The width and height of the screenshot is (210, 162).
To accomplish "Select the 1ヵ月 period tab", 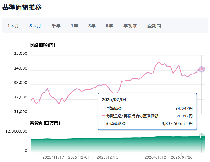I will [13, 26].
